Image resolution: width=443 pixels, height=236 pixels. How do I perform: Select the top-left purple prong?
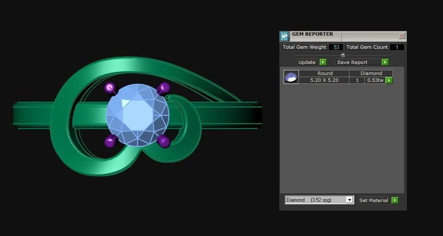click(x=110, y=88)
